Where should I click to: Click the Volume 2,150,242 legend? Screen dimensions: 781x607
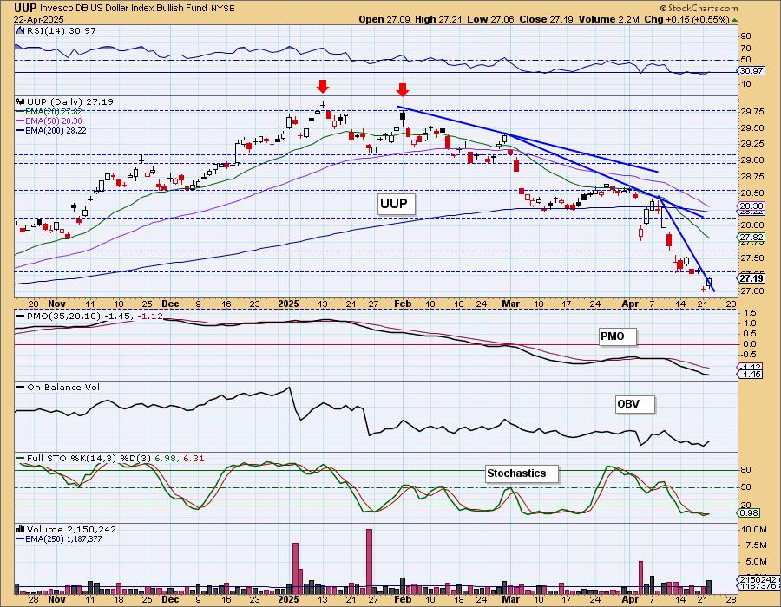coord(71,529)
